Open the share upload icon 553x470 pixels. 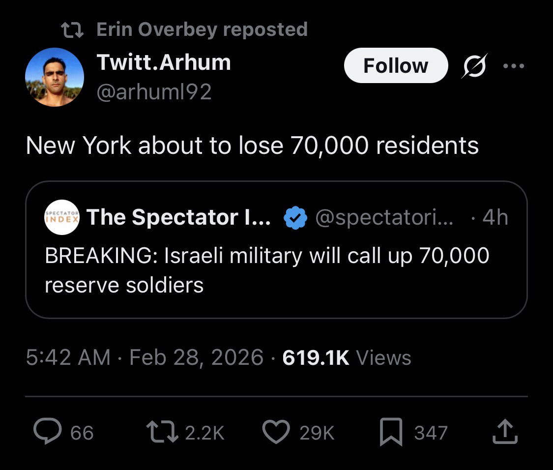[505, 432]
